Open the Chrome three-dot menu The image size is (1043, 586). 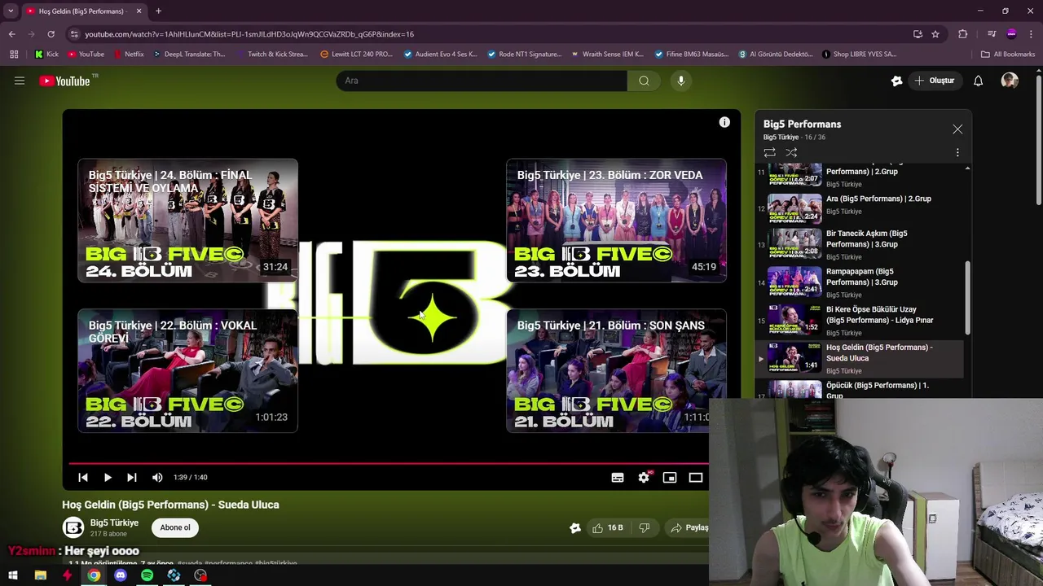(1032, 34)
